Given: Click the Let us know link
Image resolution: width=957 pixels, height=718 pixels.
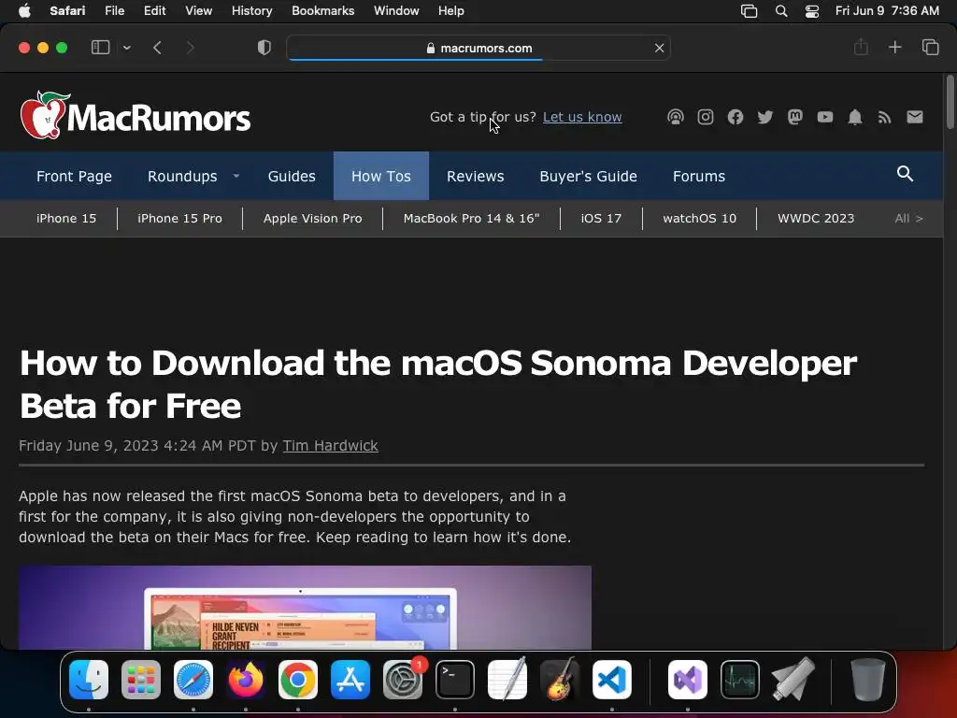Looking at the screenshot, I should [x=582, y=117].
